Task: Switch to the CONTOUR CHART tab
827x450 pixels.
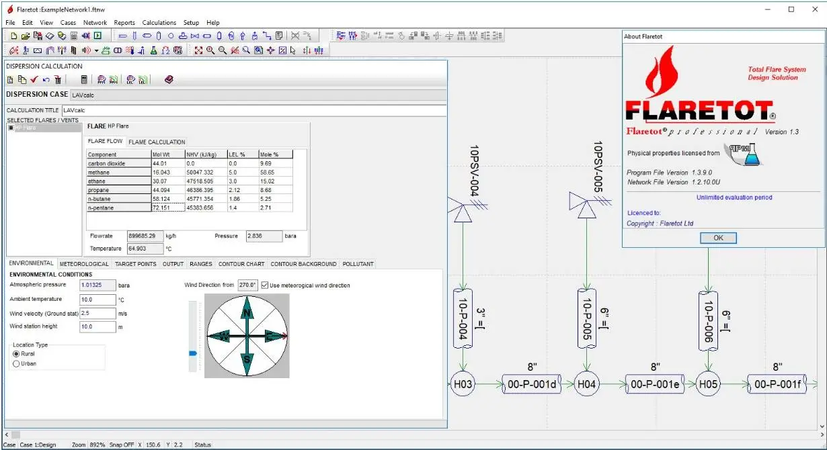Action: click(x=241, y=264)
